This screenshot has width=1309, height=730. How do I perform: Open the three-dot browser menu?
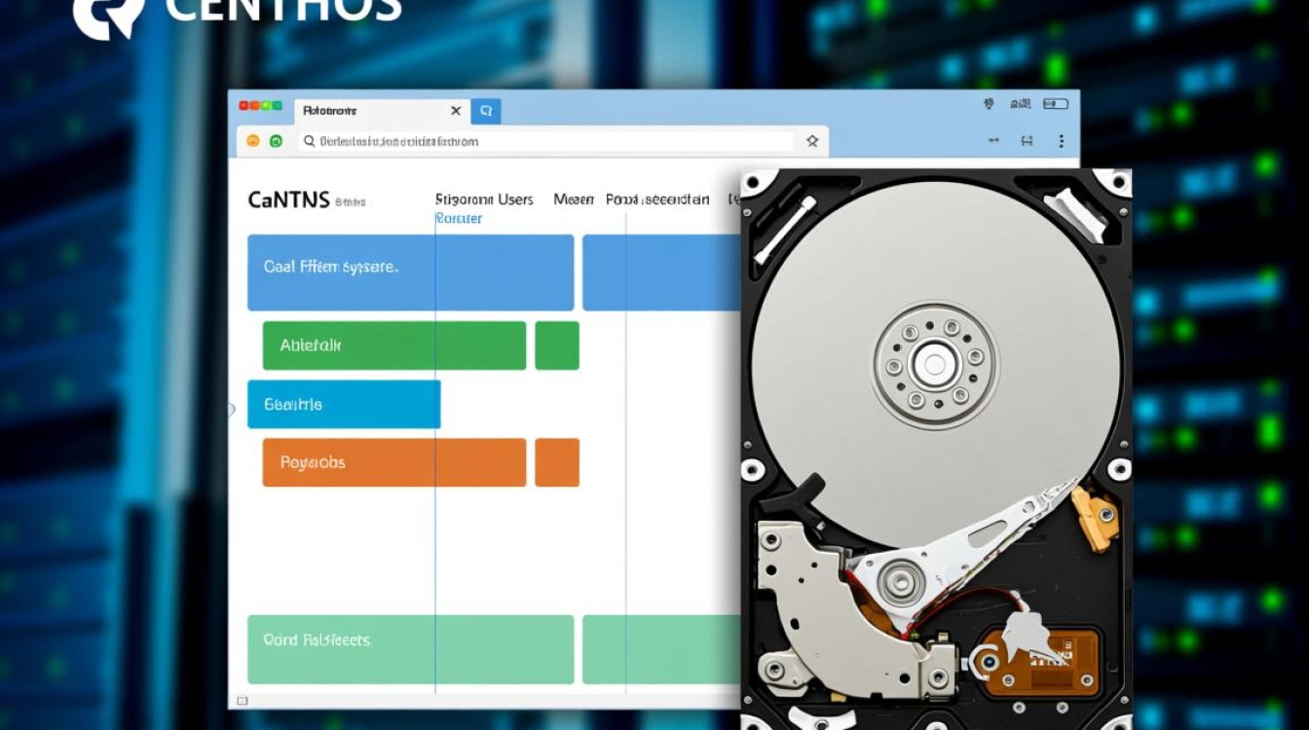[x=1061, y=141]
